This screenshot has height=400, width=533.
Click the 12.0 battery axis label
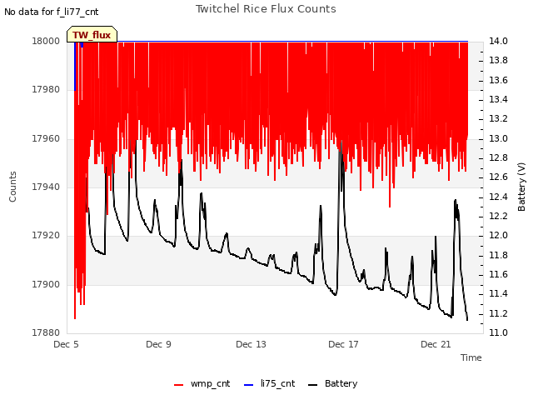click(498, 236)
